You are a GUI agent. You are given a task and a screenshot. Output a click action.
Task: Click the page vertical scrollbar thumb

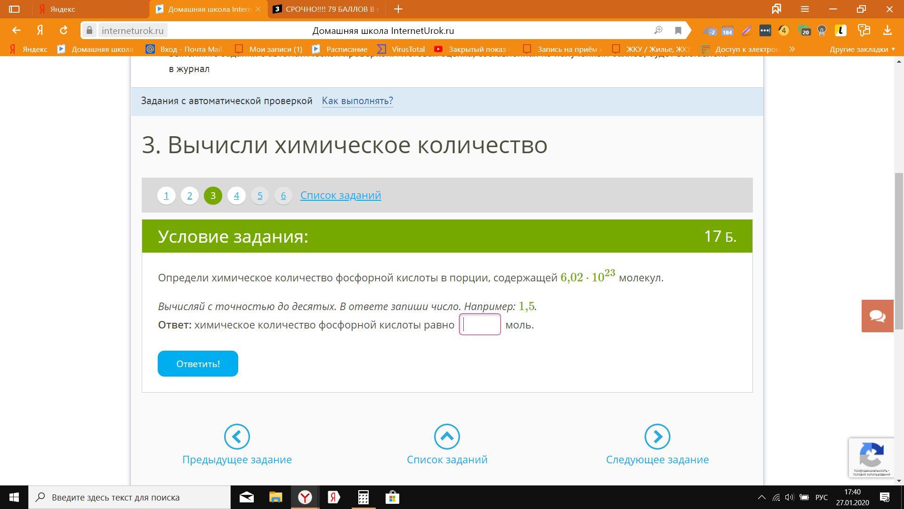tap(899, 250)
